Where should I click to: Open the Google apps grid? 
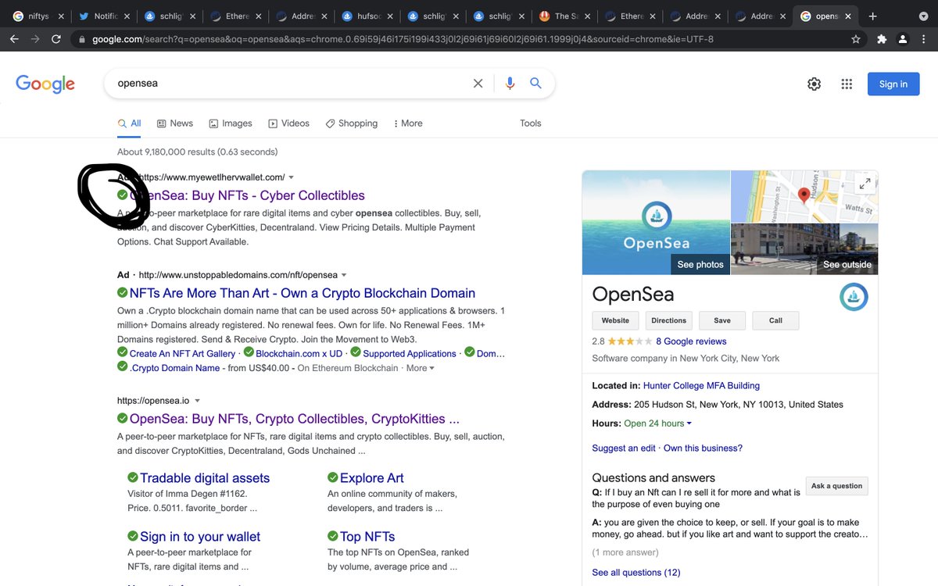(847, 84)
